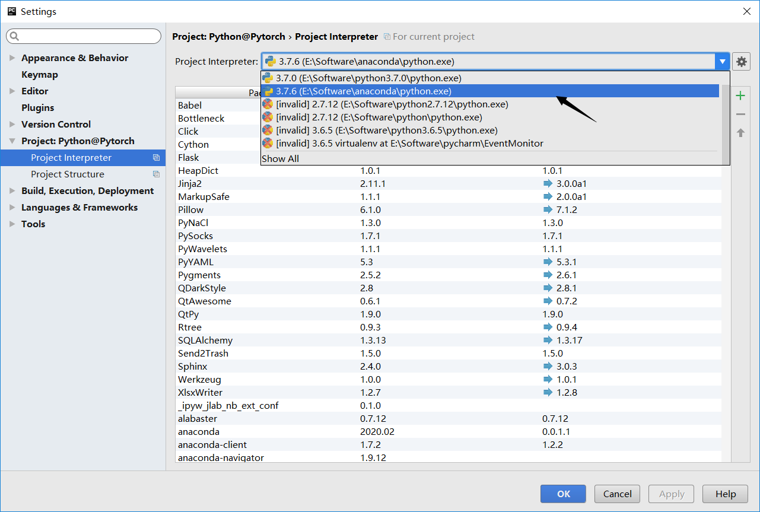Expand the Languages & Frameworks section
The width and height of the screenshot is (760, 512).
12,208
